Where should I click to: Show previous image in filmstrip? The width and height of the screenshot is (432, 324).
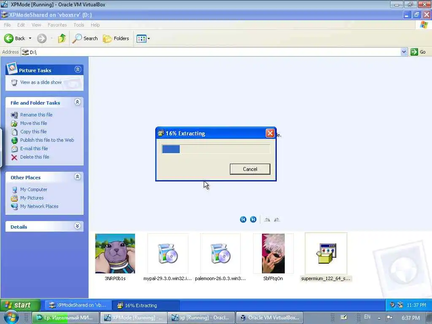[243, 219]
